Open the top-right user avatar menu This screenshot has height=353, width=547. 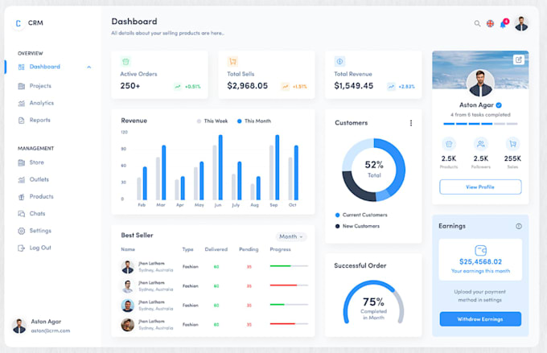(x=521, y=23)
